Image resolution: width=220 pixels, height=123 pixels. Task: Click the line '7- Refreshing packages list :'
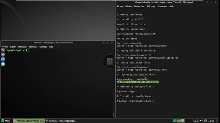[135, 87]
